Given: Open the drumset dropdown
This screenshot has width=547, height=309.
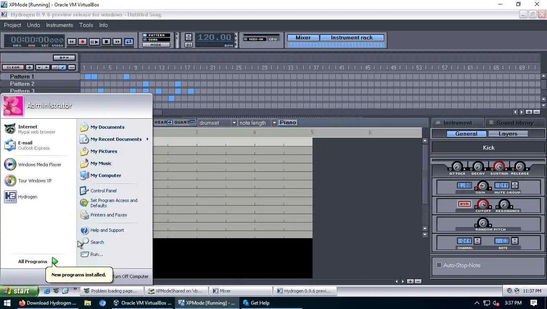Looking at the screenshot, I should pos(217,123).
